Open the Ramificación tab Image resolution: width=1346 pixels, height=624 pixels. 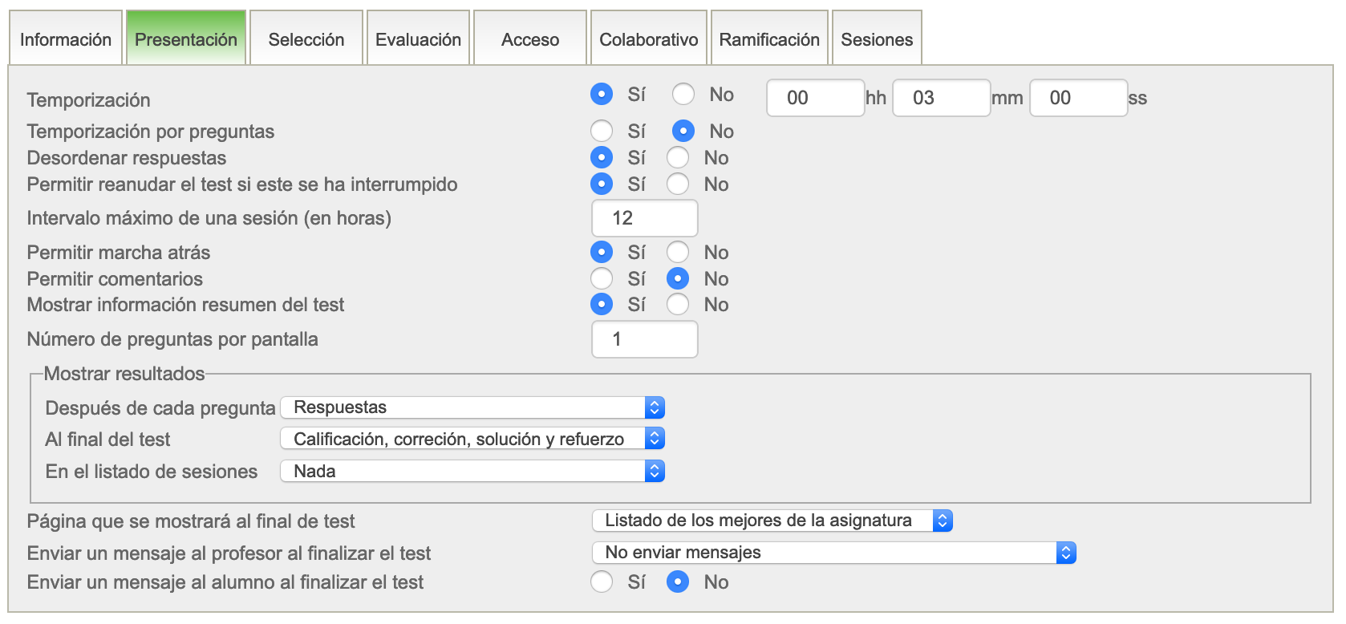coord(768,39)
